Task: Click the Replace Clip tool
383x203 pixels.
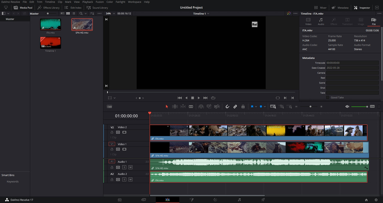Action: pos(217,106)
